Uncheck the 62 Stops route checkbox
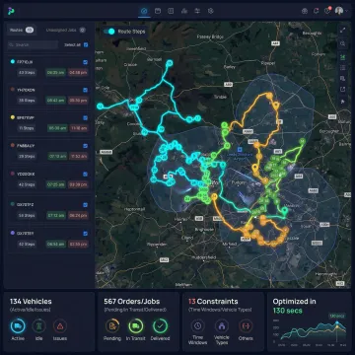The height and width of the screenshot is (355, 355). coord(86,234)
